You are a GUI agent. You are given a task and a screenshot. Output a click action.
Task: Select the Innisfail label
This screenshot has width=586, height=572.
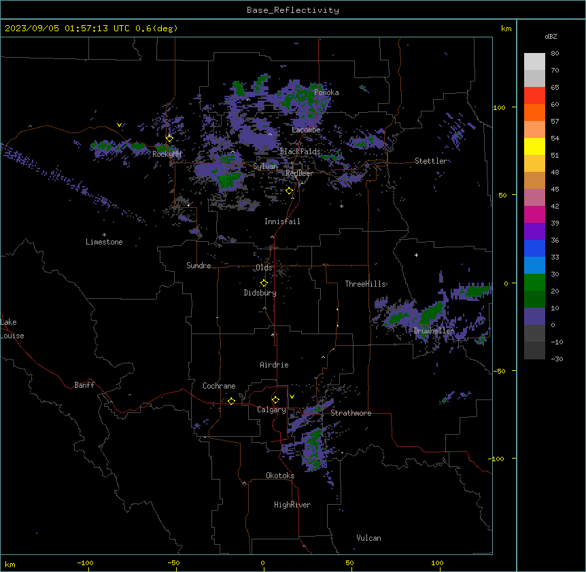282,221
